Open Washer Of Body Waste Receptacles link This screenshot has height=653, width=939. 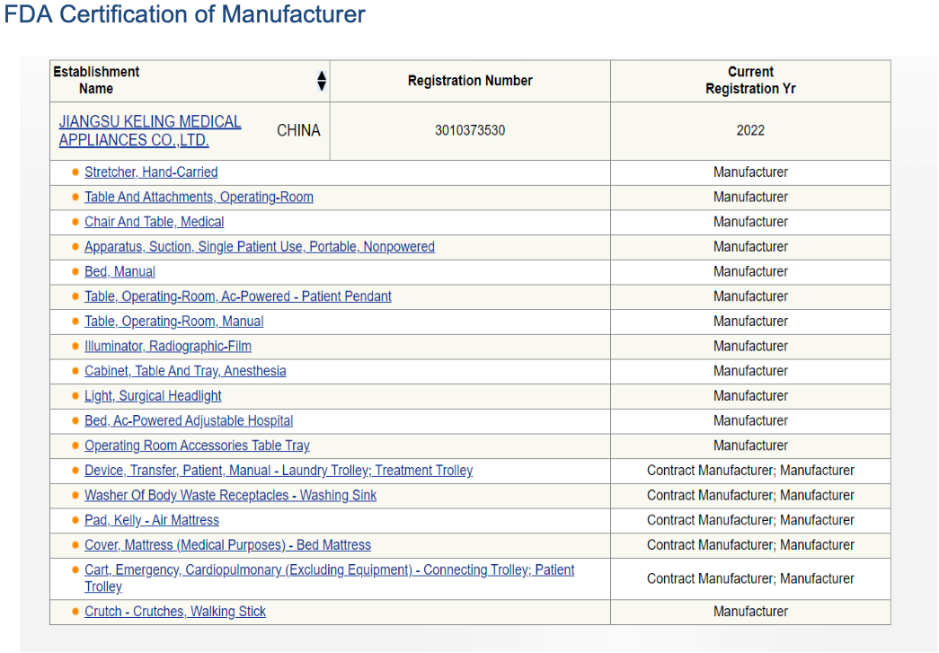coord(230,496)
